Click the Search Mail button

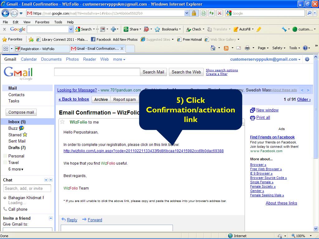coord(153,72)
